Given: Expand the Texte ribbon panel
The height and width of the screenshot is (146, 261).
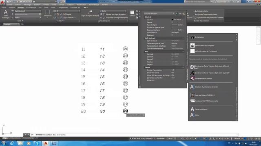Looking at the screenshot, I should pyautogui.click(x=20, y=21).
